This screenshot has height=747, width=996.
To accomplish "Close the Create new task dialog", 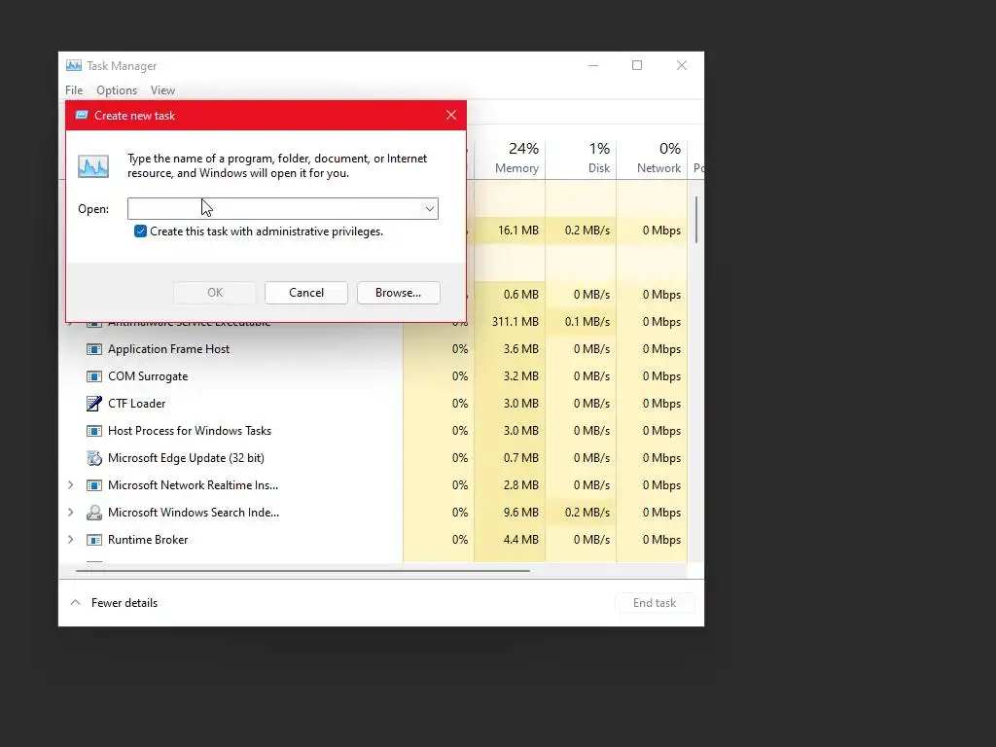I will click(451, 115).
